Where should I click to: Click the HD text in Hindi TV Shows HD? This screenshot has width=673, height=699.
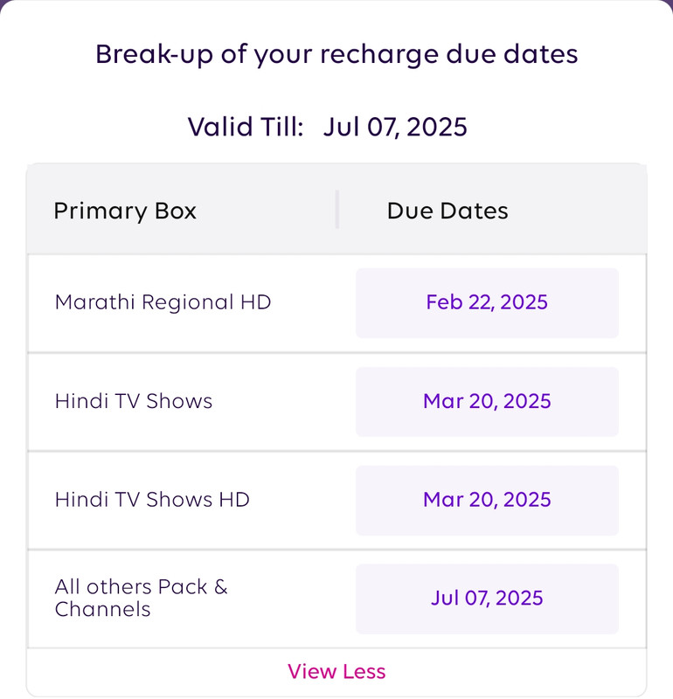point(234,500)
